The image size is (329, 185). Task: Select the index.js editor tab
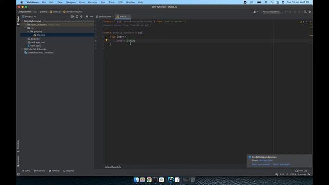pos(123,17)
